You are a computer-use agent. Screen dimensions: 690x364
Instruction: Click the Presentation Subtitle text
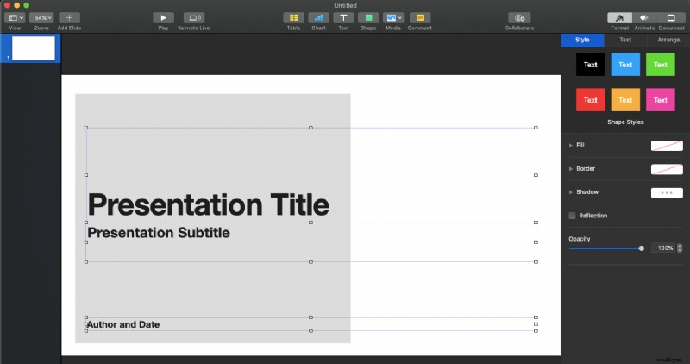159,232
